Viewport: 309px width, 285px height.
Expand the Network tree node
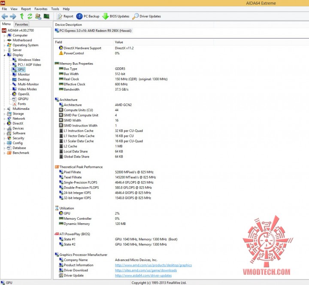point(4,119)
